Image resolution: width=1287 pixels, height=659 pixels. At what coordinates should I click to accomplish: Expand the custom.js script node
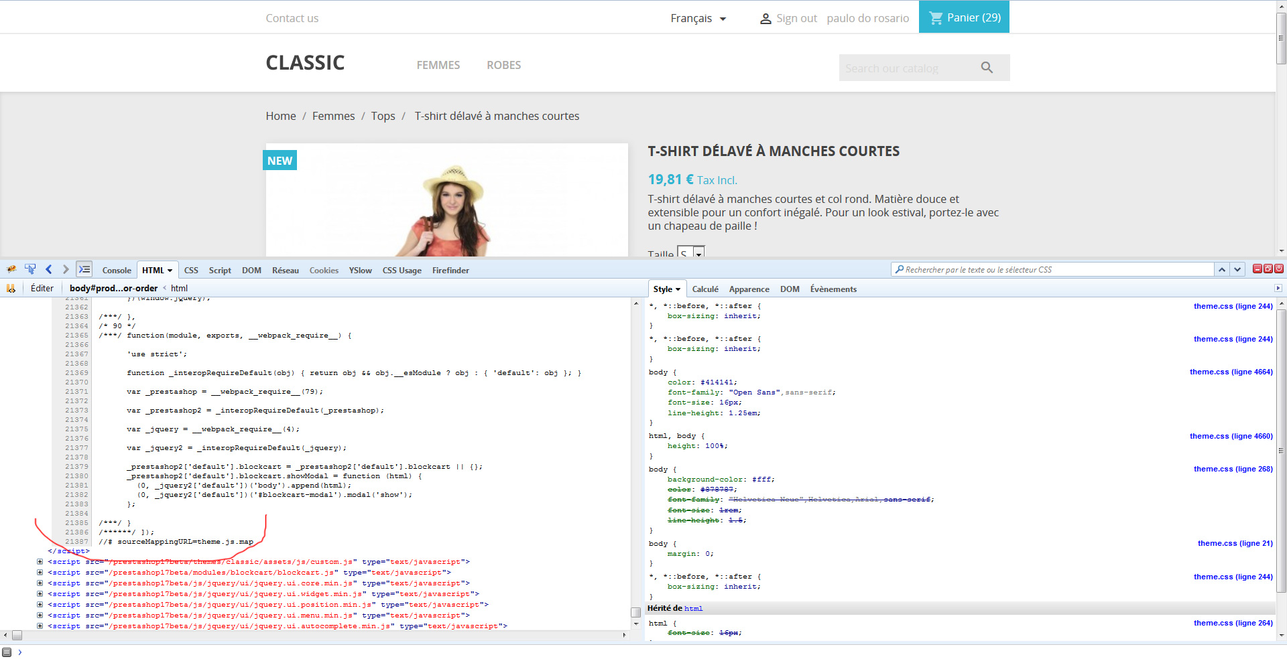[40, 562]
